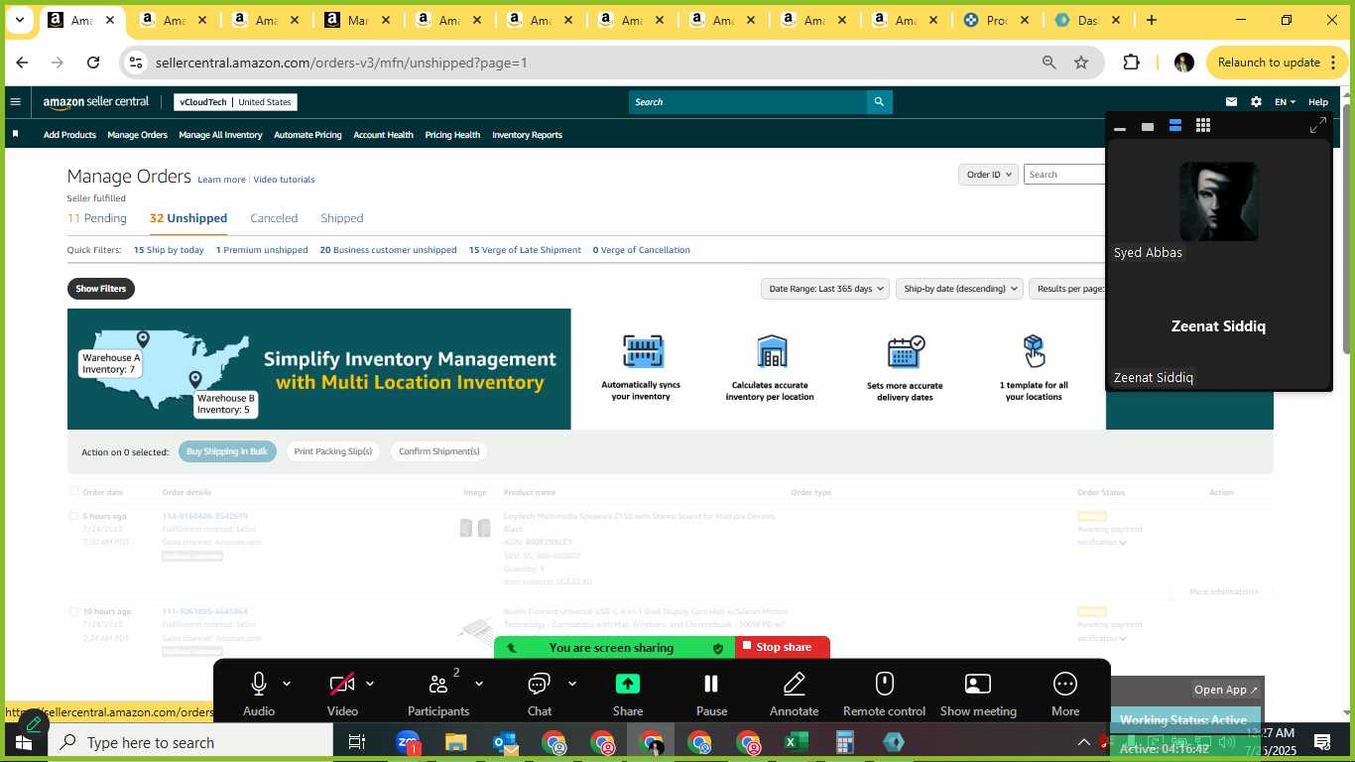Expand the Zoom Chat options arrow
The width and height of the screenshot is (1355, 762).
[x=572, y=684]
